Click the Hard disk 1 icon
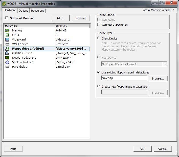Screen dimensions: 179x157 pos(7,67)
